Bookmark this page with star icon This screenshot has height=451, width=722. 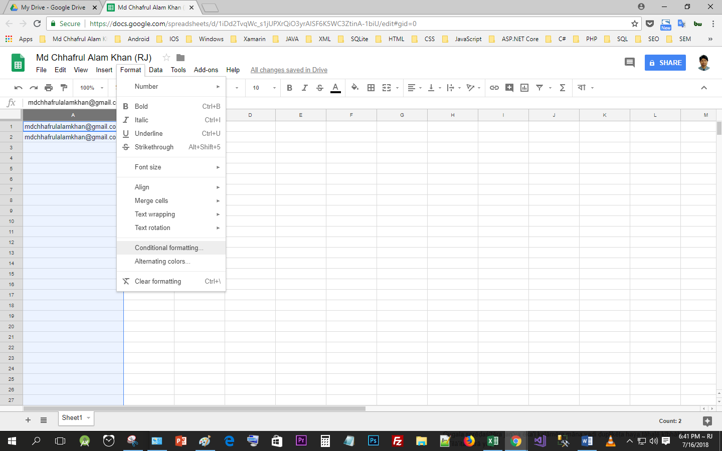click(x=635, y=24)
